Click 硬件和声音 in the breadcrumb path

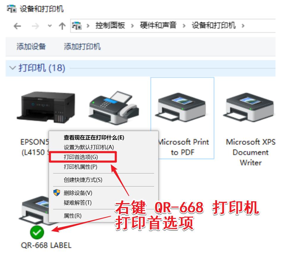(158, 26)
